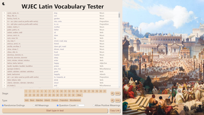Screen dimensions: 204x115
Task: Click the 'slave-girl, maid' meaning
Action: [x=76, y=47]
